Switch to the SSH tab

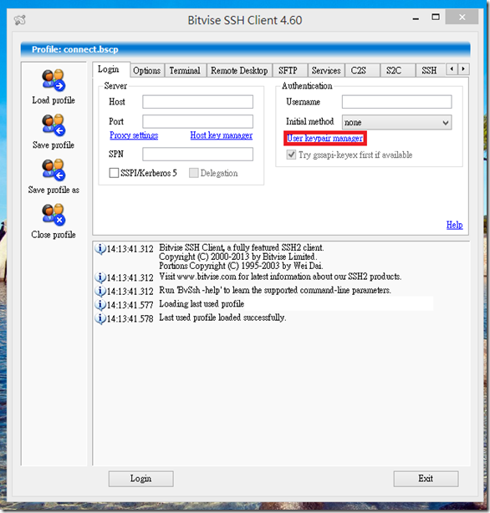[x=429, y=71]
